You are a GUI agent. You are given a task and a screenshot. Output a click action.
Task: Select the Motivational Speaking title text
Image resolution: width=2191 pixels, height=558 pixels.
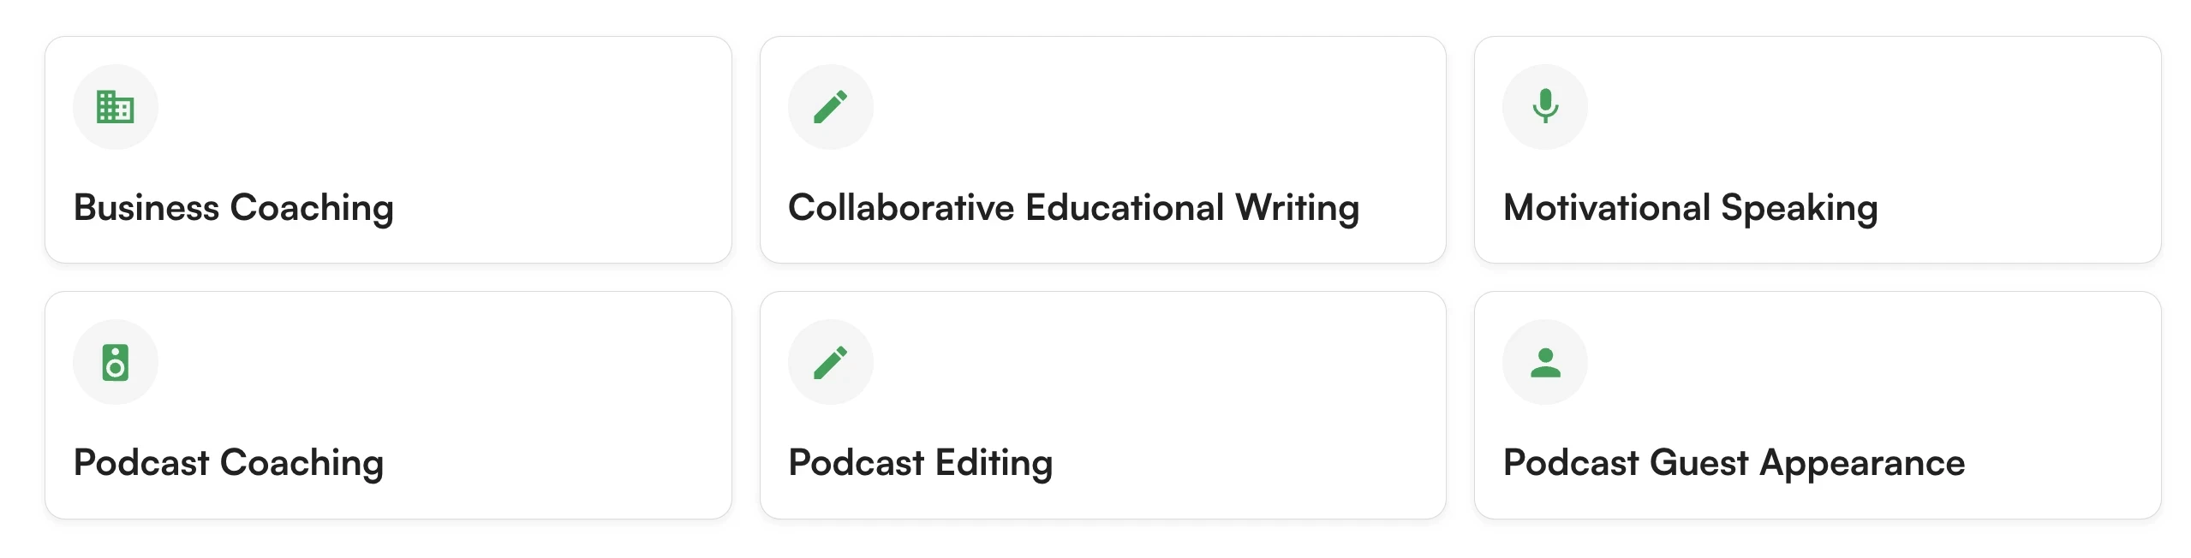coord(1690,208)
